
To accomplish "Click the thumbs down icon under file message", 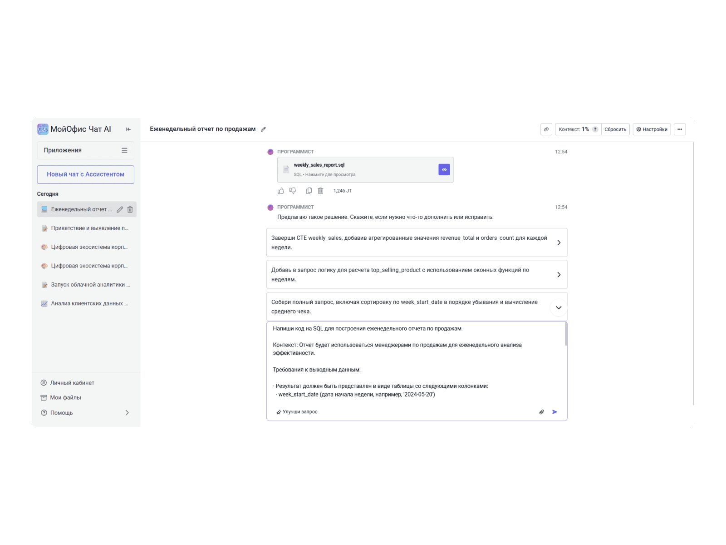I will 293,191.
